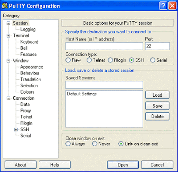The height and width of the screenshot is (172, 178).
Task: Expand the SSH tree node
Action: tap(16, 129)
